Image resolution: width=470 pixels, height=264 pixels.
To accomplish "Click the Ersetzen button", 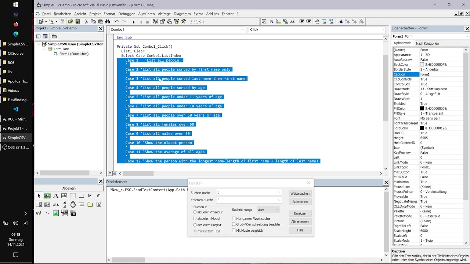I will [x=300, y=213].
